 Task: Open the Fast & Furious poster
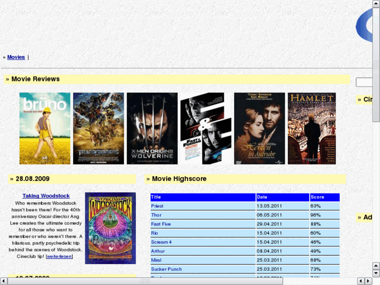coord(206,128)
